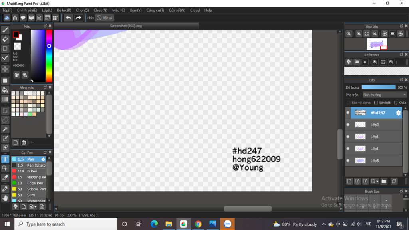Select the Lớp3 layer row

(x=373, y=125)
